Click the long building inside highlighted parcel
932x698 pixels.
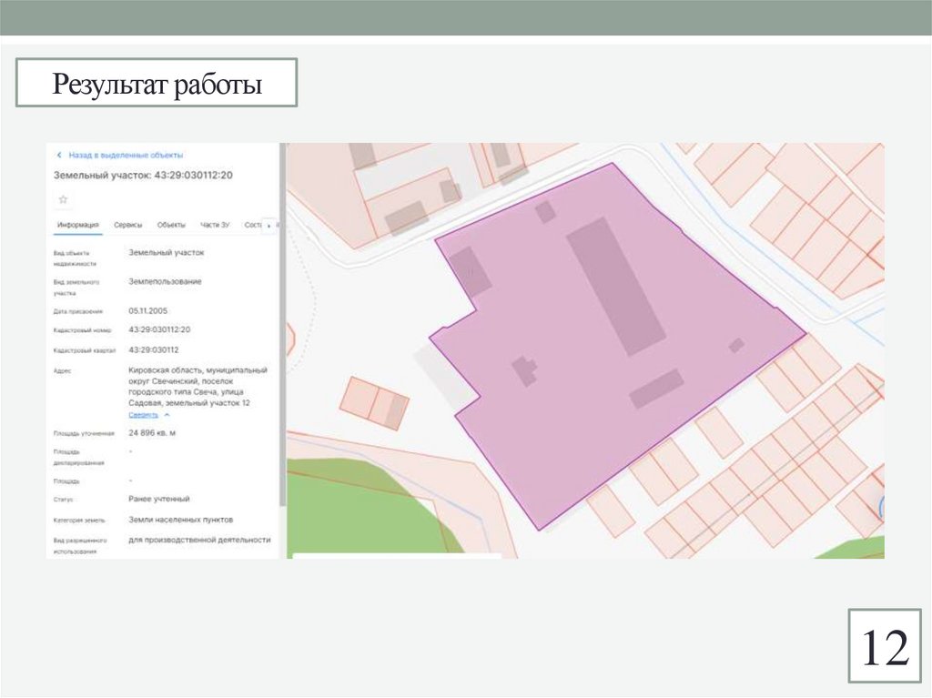tap(615, 286)
